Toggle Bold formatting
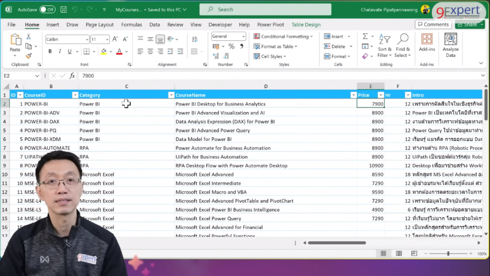The image size is (490, 276). (x=50, y=51)
